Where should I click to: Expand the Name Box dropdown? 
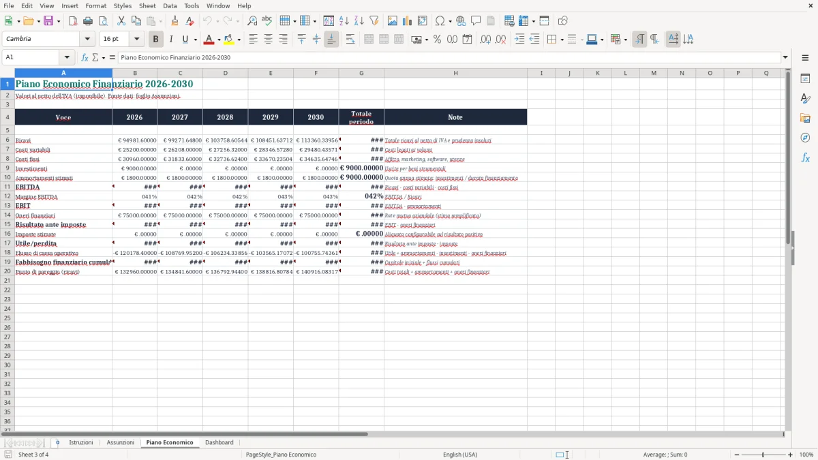coord(67,57)
